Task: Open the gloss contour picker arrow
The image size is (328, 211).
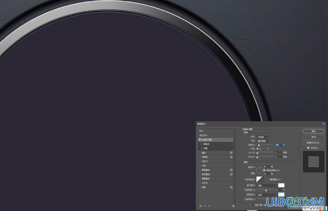Action: tap(263, 179)
